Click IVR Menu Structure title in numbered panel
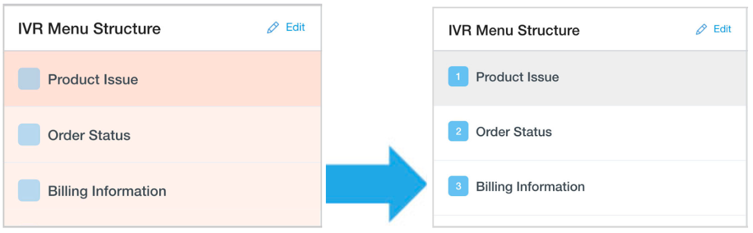 pos(514,30)
